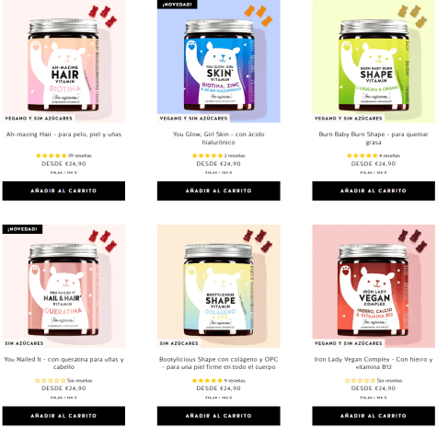The width and height of the screenshot is (437, 428).
Task: View the 9 reseñas star rating
Action: point(219,381)
